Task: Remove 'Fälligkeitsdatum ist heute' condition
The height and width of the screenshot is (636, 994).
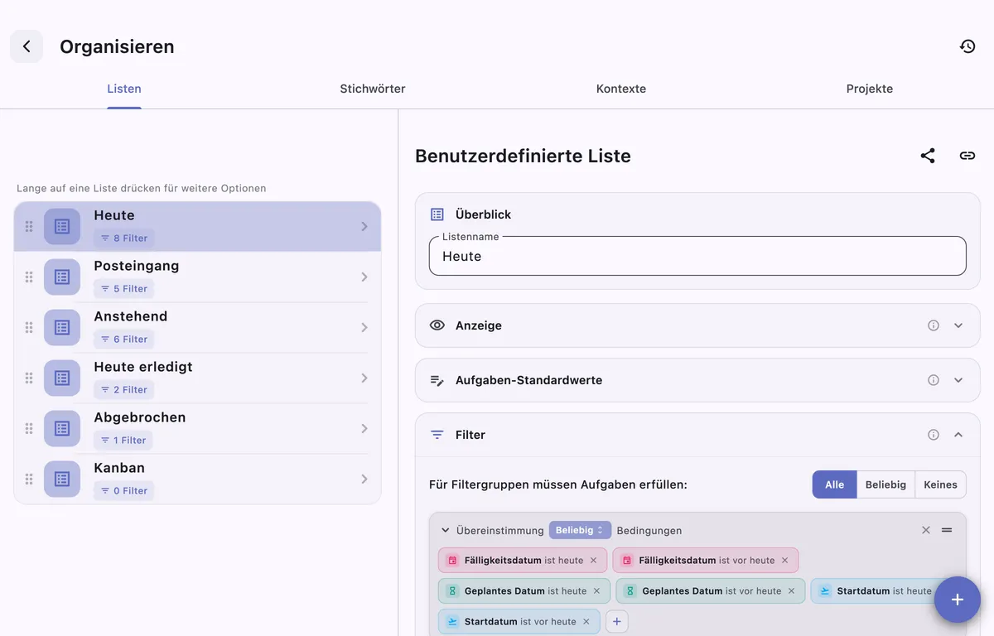Action: click(593, 561)
